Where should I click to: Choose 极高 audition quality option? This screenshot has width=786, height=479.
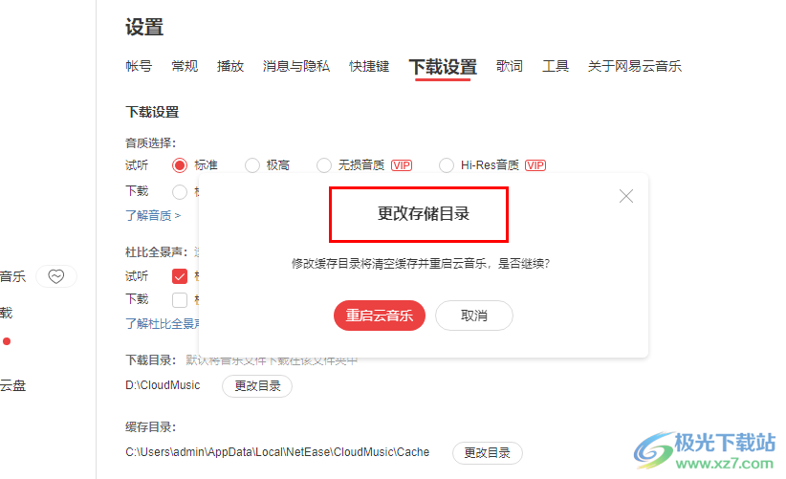tap(252, 165)
